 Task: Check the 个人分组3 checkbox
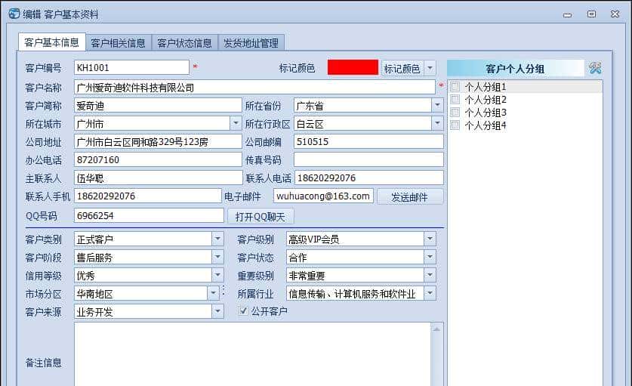[455, 112]
